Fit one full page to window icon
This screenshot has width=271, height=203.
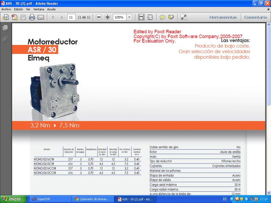[150, 17]
